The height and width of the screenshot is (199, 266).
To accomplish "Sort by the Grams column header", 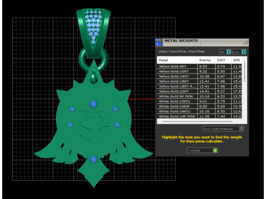I will coord(206,60).
